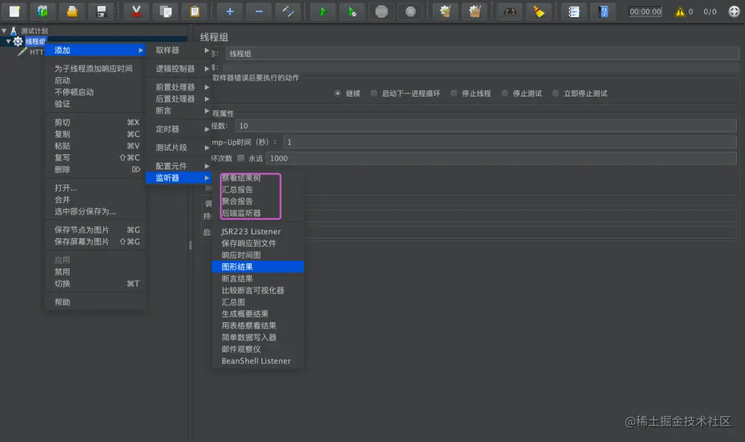Collapse the 测试计划 tree node arrow
This screenshot has width=745, height=442.
pyautogui.click(x=4, y=31)
